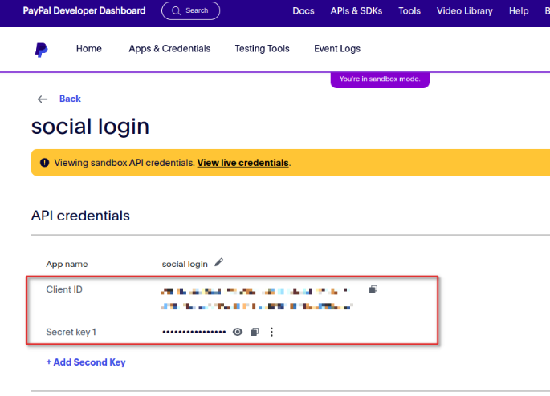Click PayPal Developer Dashboard title

click(84, 11)
